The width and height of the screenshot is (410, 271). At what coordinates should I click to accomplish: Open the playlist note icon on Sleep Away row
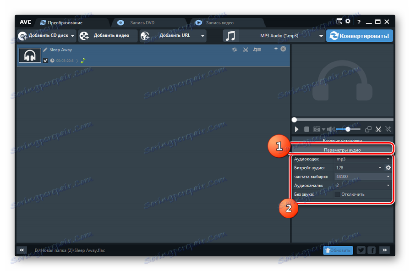coord(257,50)
